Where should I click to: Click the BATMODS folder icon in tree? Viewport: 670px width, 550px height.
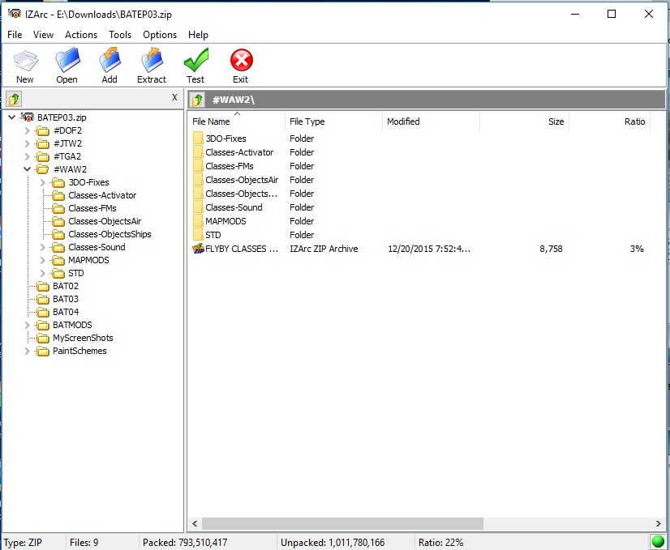43,325
